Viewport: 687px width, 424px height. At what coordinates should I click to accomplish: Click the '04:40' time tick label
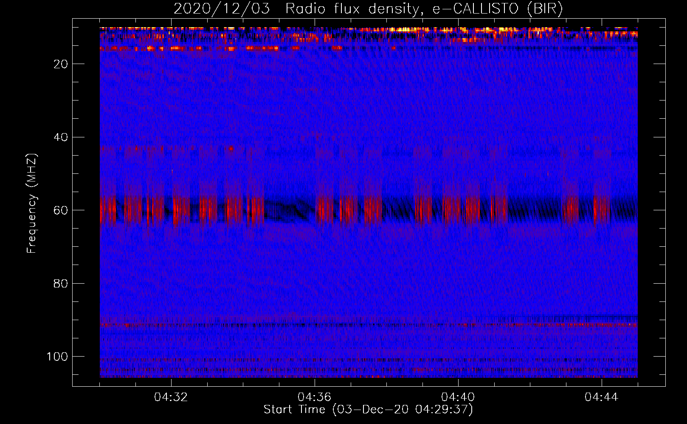[x=458, y=397]
